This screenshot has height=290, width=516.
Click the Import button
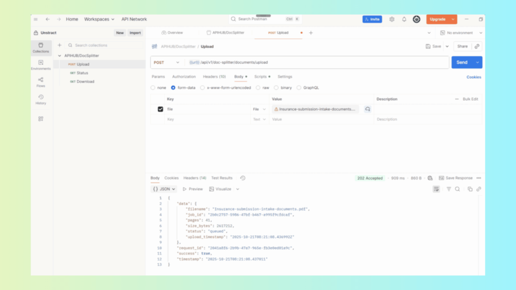(135, 33)
